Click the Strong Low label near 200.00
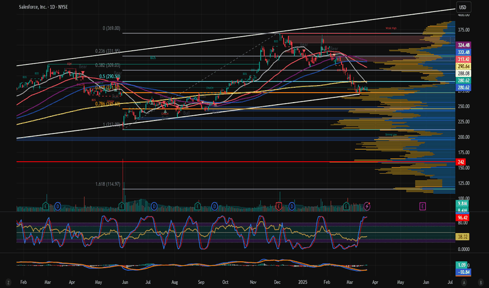This screenshot has height=288, width=489. (x=391, y=135)
